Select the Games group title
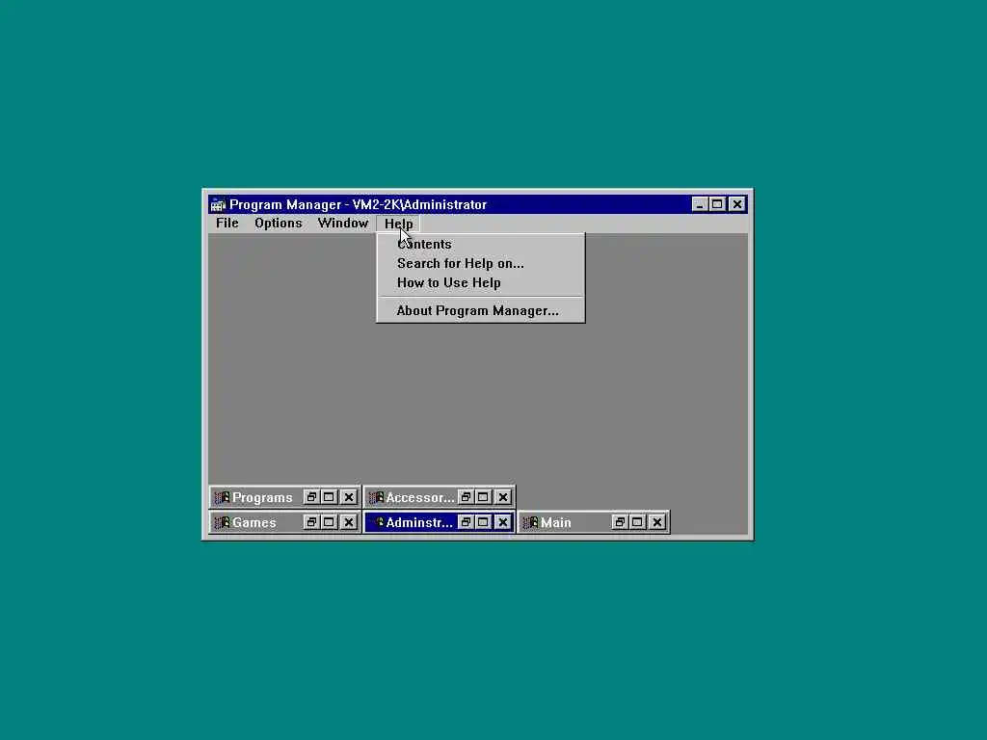 (254, 523)
